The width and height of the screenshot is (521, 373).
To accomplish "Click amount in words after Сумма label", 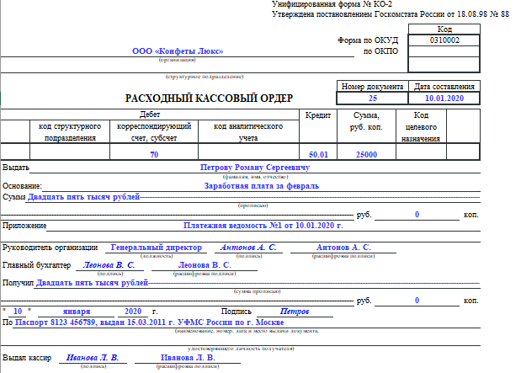I will (x=83, y=197).
